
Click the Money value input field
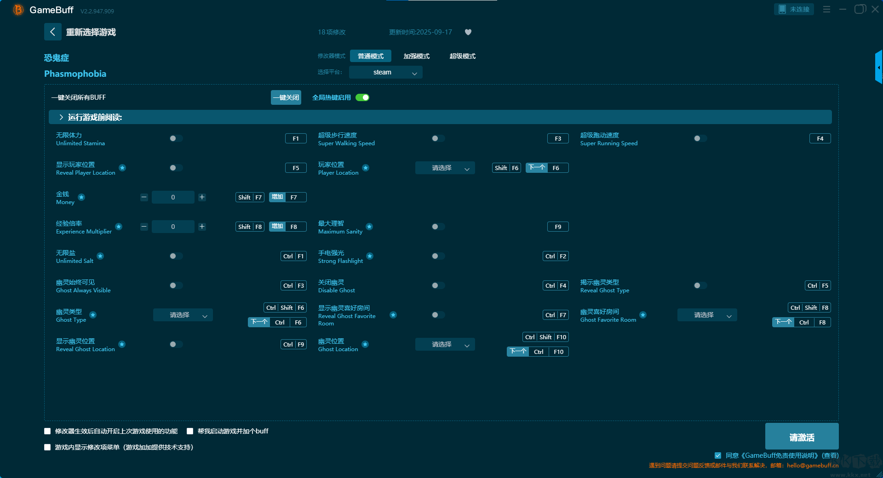pyautogui.click(x=173, y=197)
